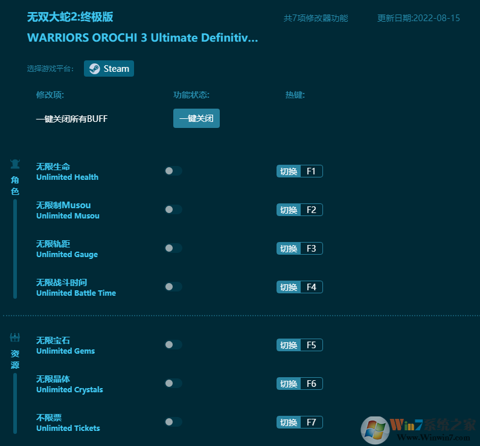Click the 切换 button for F5 hotkey
This screenshot has width=480, height=446.
click(289, 345)
